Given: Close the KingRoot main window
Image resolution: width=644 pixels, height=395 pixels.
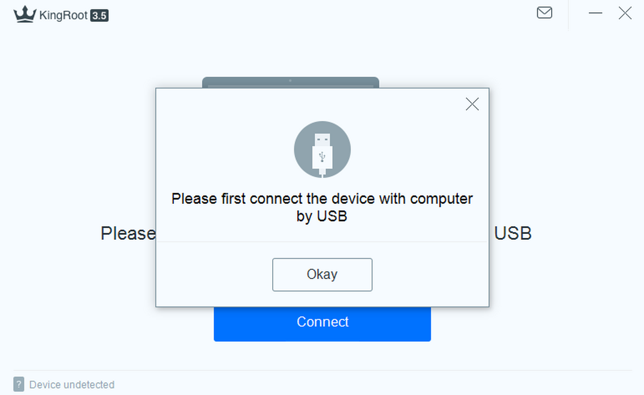Looking at the screenshot, I should (625, 13).
